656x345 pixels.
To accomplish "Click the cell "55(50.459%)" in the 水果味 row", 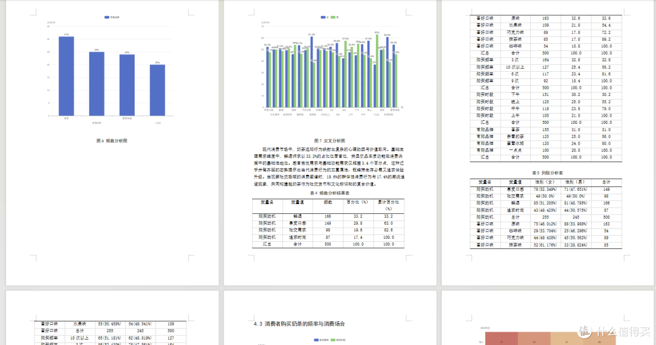I will 109,324.
